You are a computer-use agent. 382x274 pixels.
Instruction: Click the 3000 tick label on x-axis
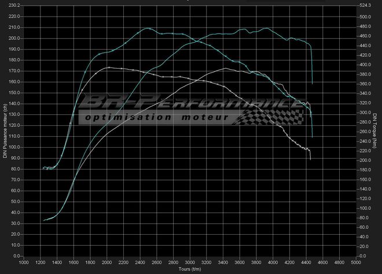point(191,262)
